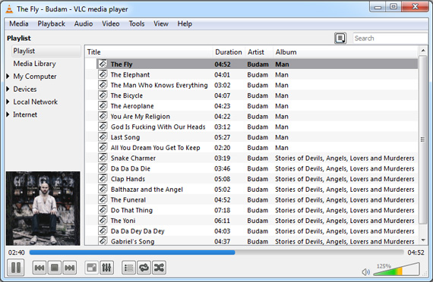Click the file icon beside Do That Thing

(103, 210)
